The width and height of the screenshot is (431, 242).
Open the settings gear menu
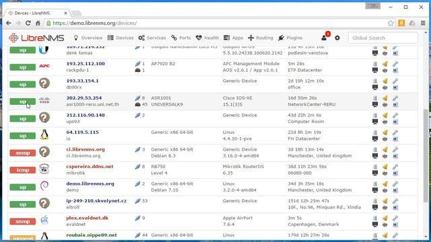pos(337,38)
